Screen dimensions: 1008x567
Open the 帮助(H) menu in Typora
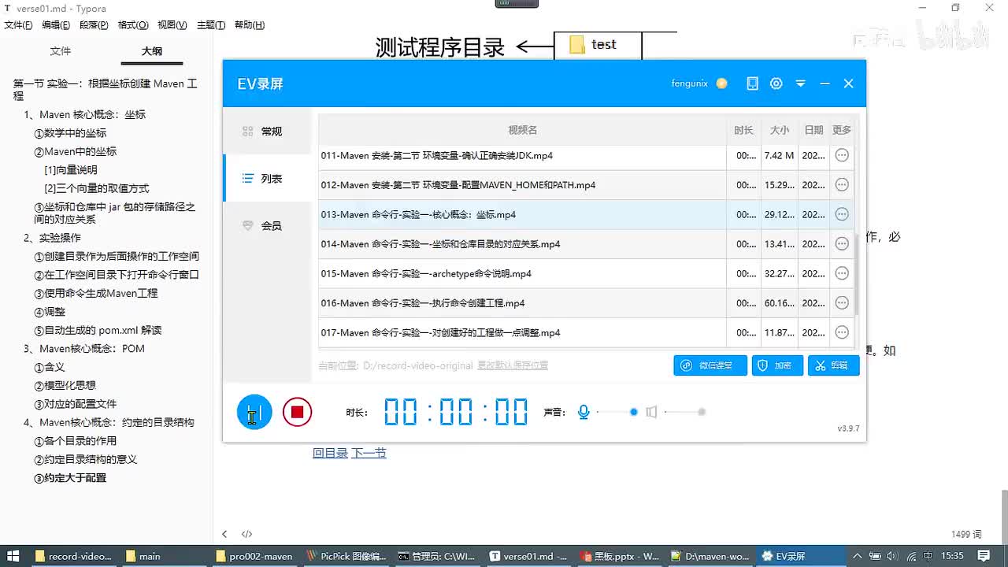coord(250,25)
